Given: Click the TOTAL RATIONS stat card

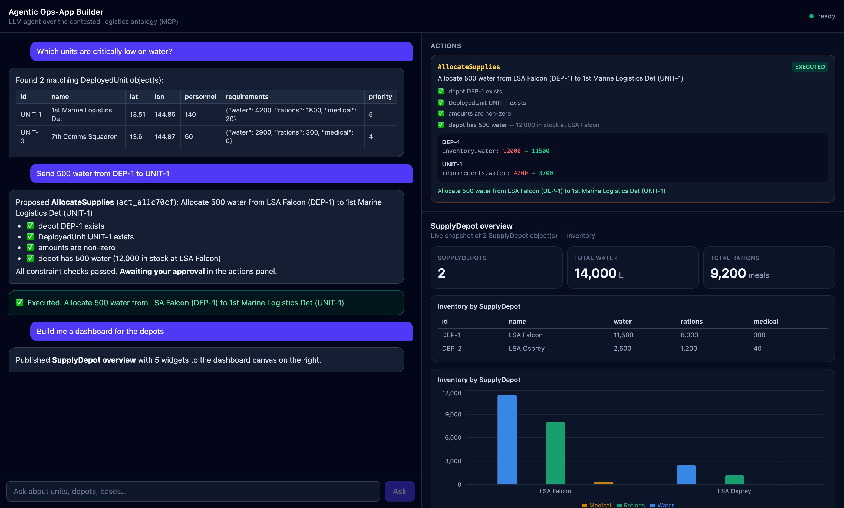Looking at the screenshot, I should click(x=769, y=268).
